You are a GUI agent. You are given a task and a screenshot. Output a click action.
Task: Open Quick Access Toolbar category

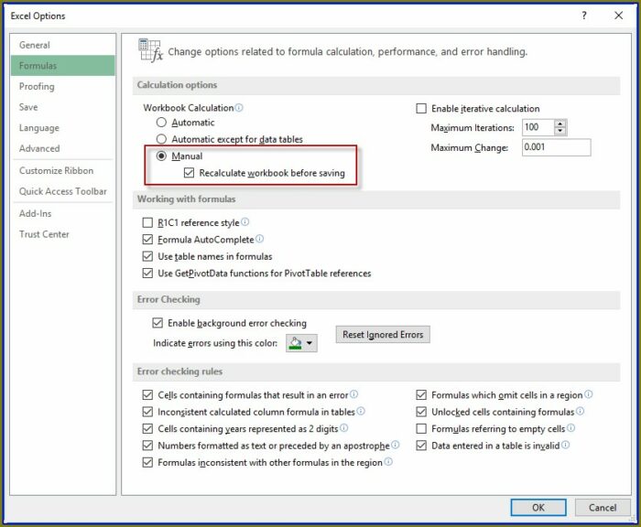click(x=63, y=191)
